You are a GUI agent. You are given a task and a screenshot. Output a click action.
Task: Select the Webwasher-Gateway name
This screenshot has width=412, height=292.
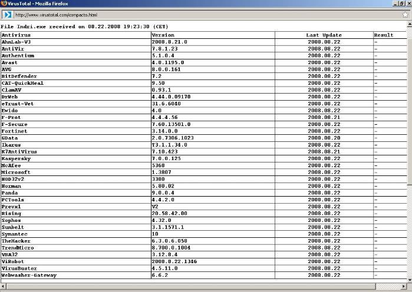[29, 275]
